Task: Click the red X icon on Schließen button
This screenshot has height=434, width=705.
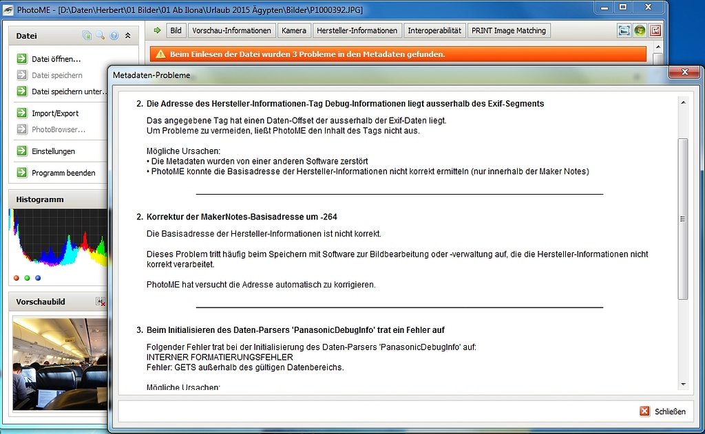Action: tap(644, 411)
